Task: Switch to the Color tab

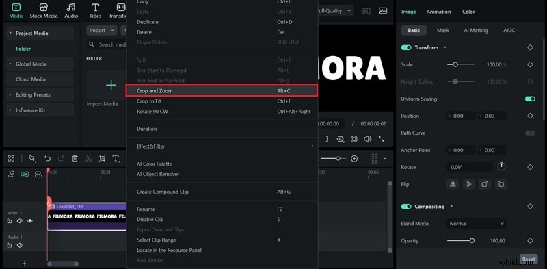Action: 468,12
